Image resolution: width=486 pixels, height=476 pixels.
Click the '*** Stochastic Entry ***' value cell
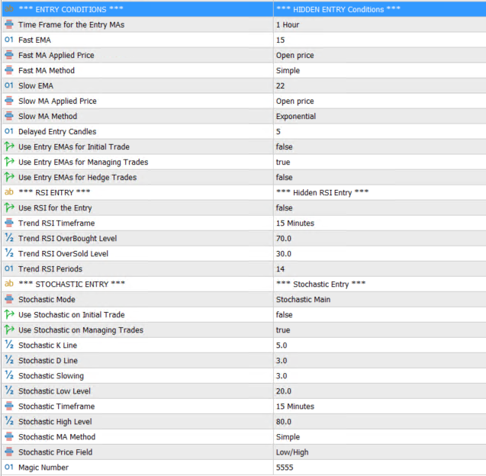[x=380, y=284]
